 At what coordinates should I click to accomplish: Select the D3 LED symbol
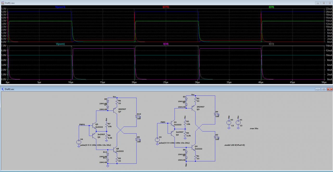coord(215,137)
